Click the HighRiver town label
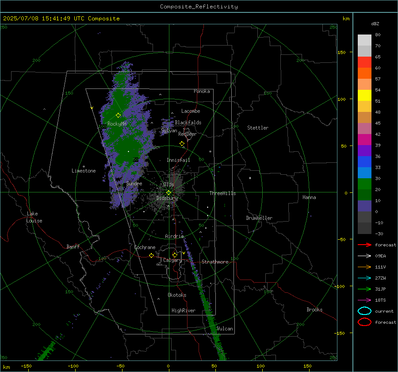398x372 pixels. [x=184, y=311]
